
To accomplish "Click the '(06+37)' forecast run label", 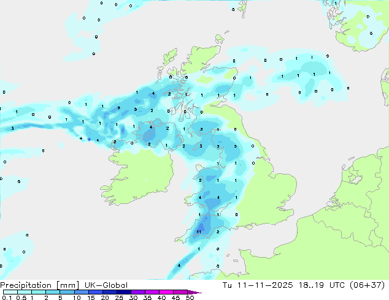I will click(367, 285).
